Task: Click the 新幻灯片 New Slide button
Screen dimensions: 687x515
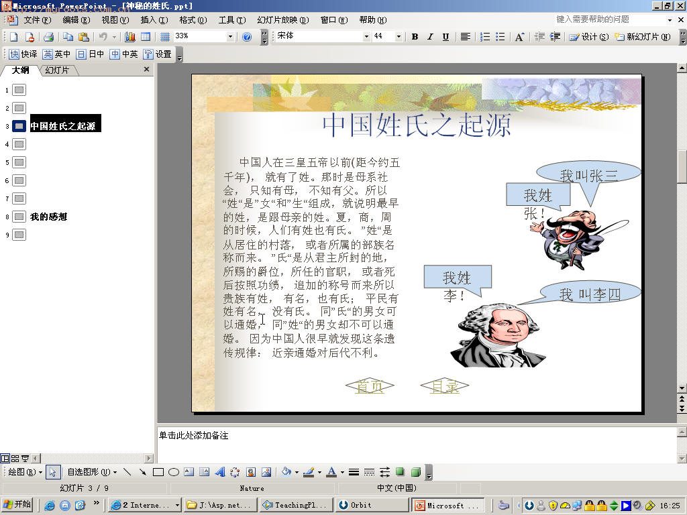Action: click(x=643, y=37)
